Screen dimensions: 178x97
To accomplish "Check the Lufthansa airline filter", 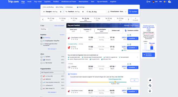I will click(42, 85).
